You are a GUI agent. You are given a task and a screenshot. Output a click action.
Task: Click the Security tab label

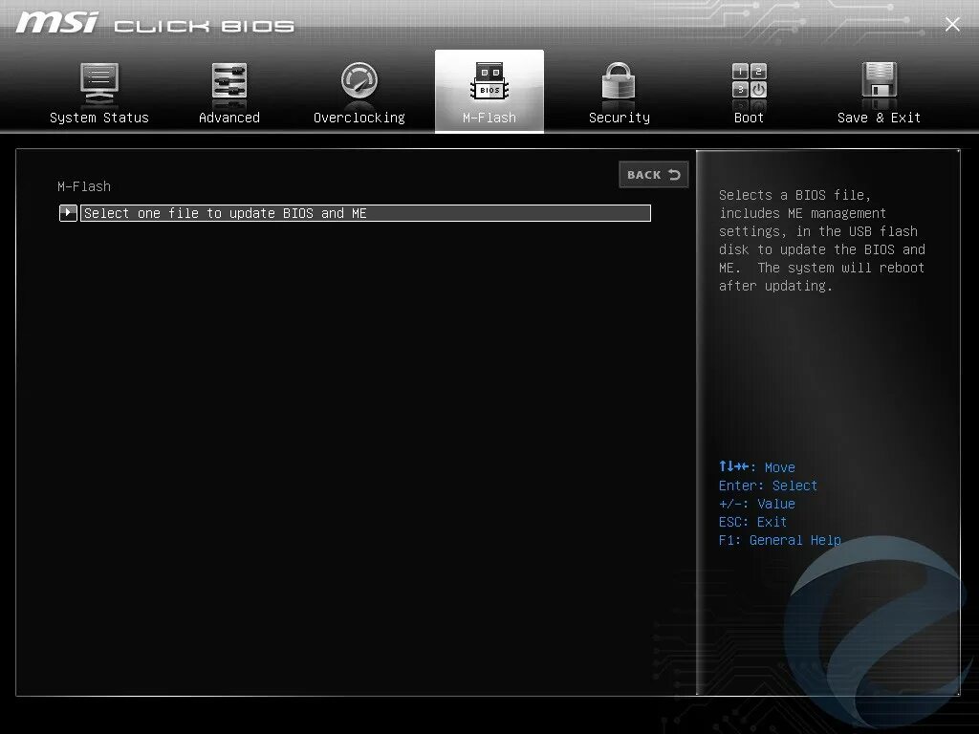[620, 118]
